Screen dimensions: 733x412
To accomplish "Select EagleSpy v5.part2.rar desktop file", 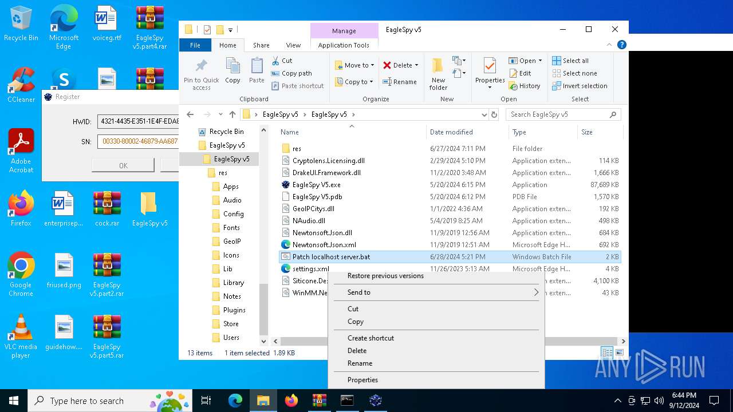I will click(107, 274).
